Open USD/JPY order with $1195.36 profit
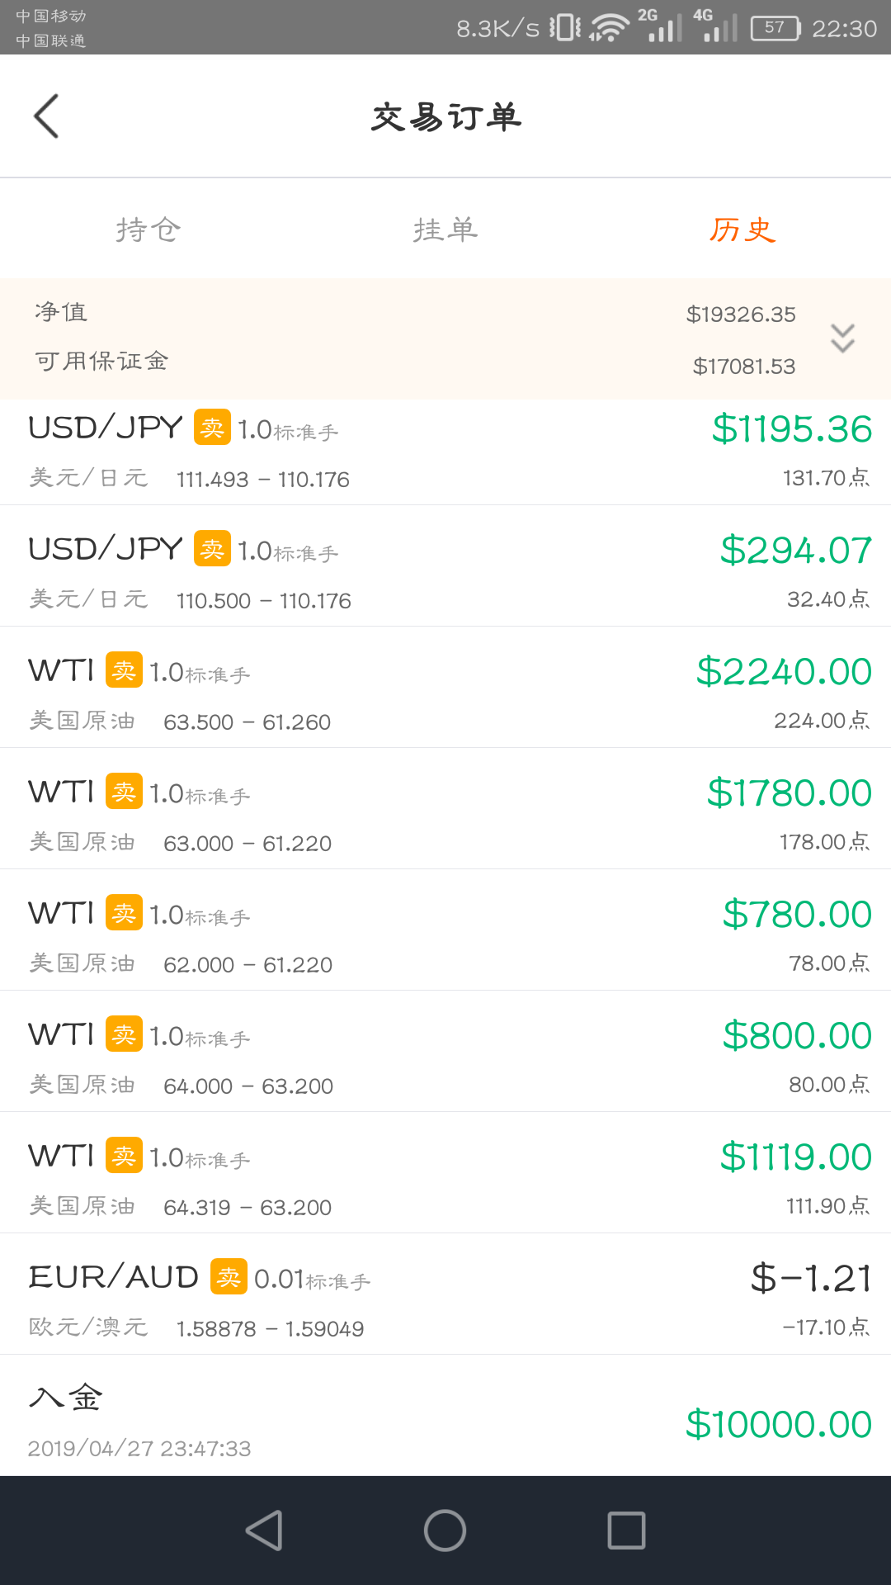Image resolution: width=891 pixels, height=1585 pixels. pos(445,452)
